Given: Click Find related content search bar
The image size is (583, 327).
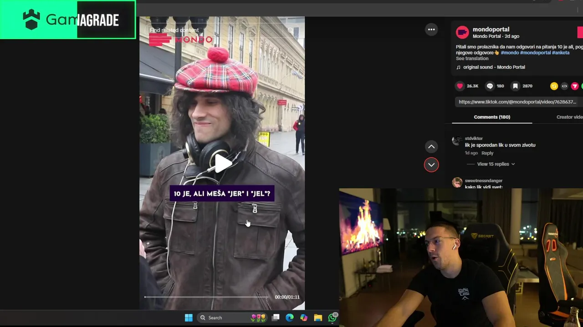Looking at the screenshot, I should (222, 30).
